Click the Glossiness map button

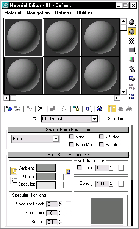[x=68, y=213]
